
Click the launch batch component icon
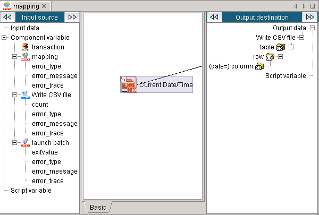pyautogui.click(x=25, y=143)
